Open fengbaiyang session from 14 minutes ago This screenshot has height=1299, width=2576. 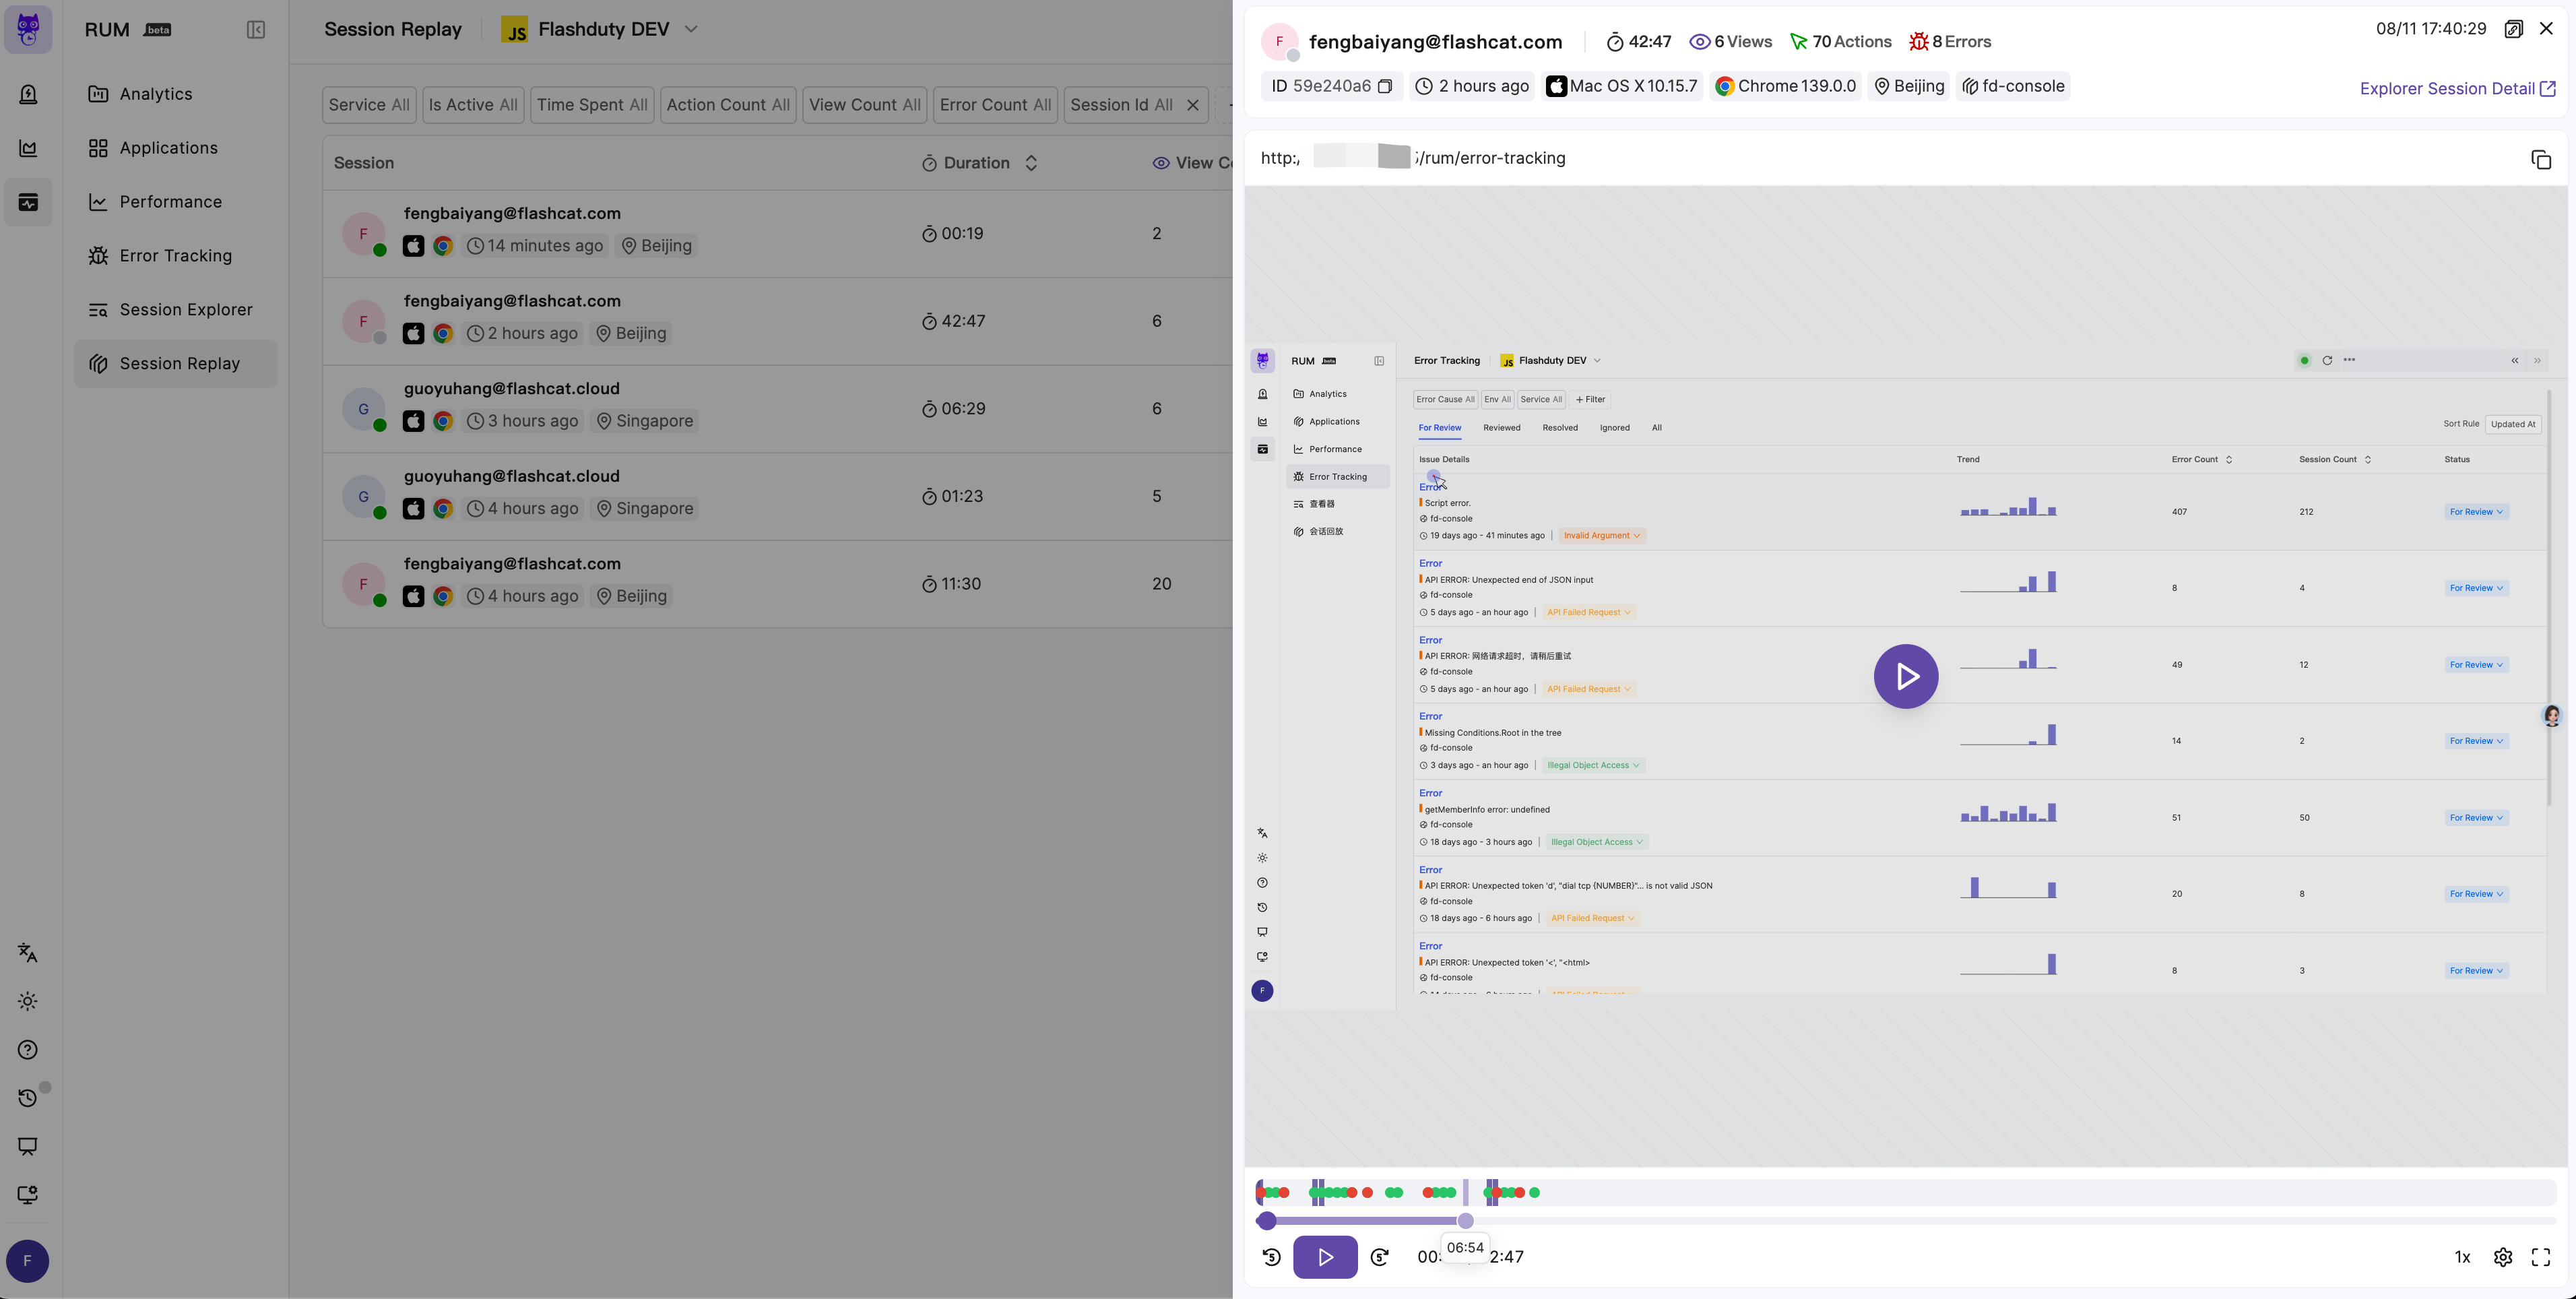pyautogui.click(x=777, y=234)
